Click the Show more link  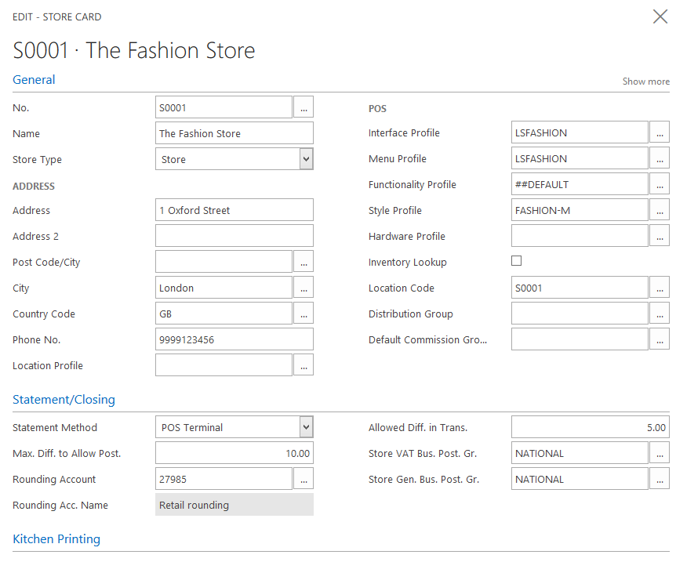tap(645, 82)
